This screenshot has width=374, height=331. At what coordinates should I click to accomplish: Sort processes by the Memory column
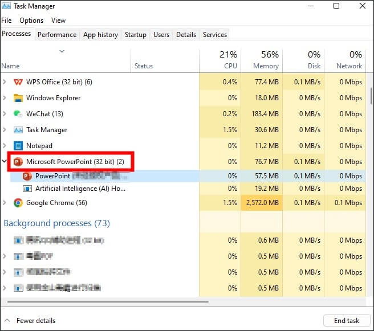[x=262, y=60]
